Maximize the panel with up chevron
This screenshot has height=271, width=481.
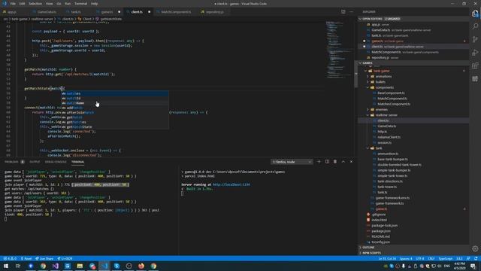(343, 162)
